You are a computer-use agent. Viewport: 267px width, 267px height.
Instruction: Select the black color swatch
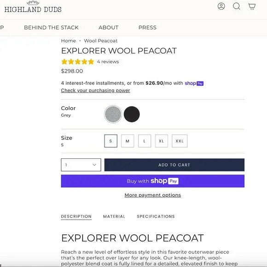tap(132, 114)
